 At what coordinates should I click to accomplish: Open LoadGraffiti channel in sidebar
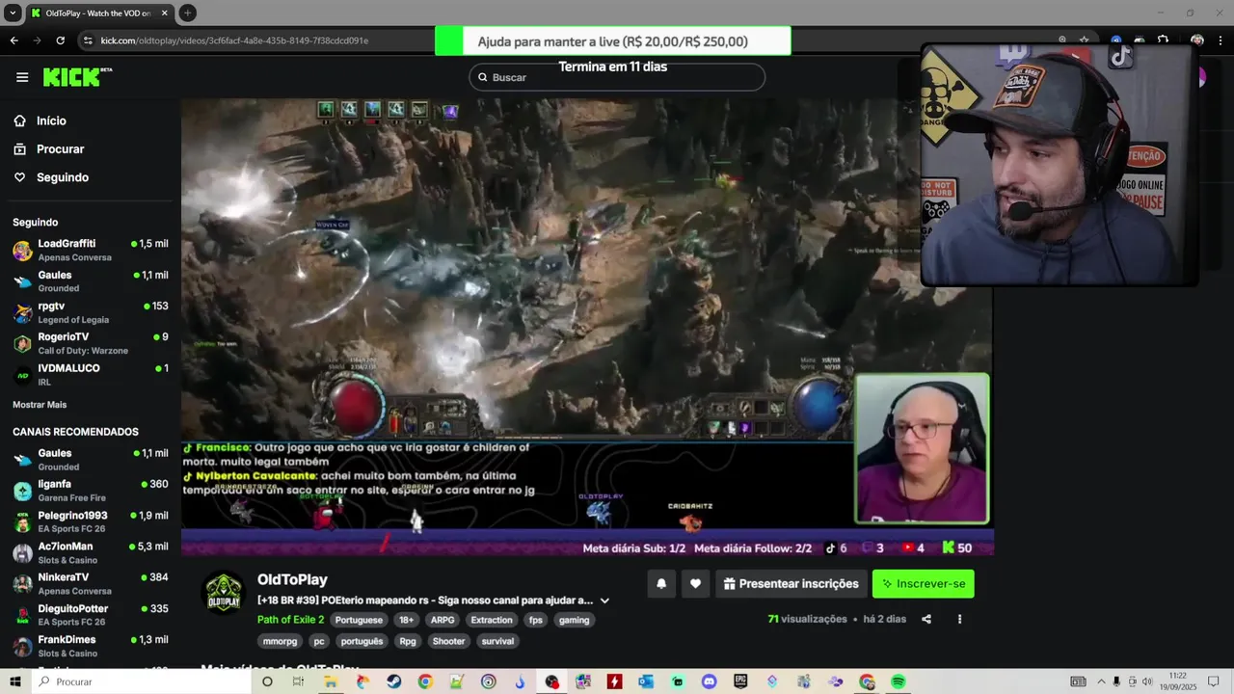click(x=91, y=250)
